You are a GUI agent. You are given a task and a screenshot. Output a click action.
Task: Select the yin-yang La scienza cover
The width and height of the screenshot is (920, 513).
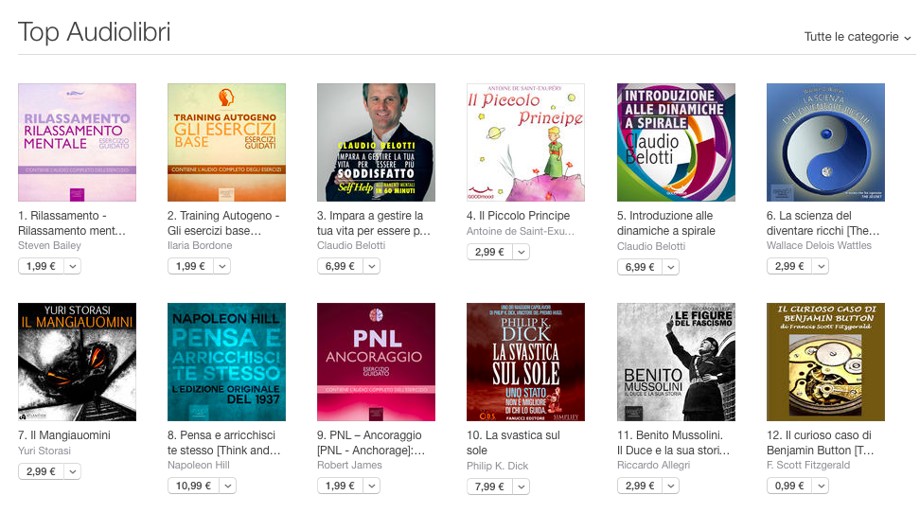click(x=825, y=142)
